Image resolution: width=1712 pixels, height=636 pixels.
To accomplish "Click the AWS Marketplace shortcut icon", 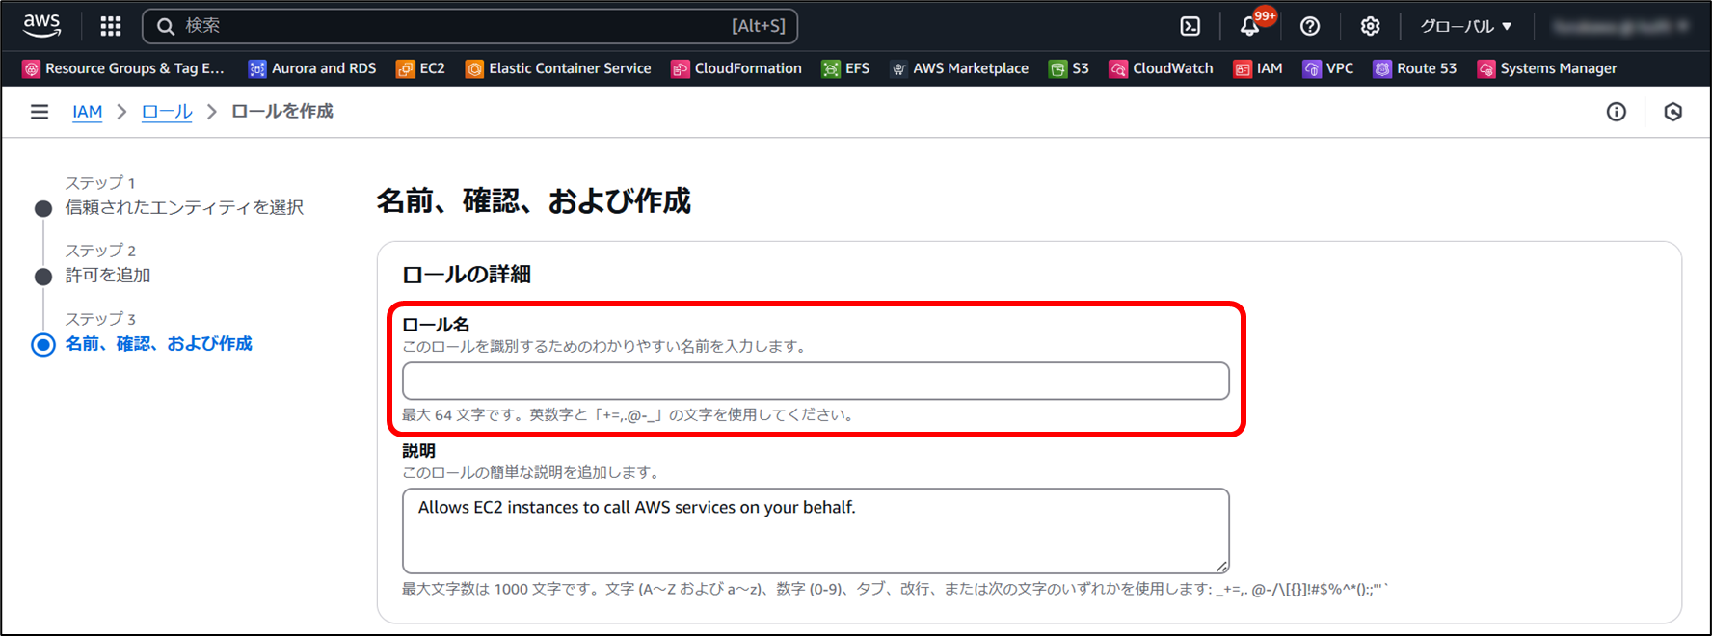I will pyautogui.click(x=898, y=68).
